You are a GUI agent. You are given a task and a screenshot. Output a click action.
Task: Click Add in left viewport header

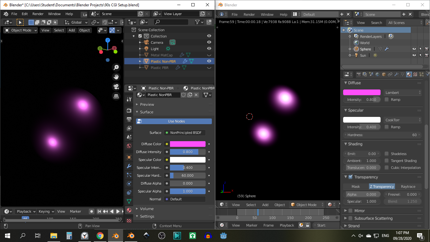click(72, 30)
